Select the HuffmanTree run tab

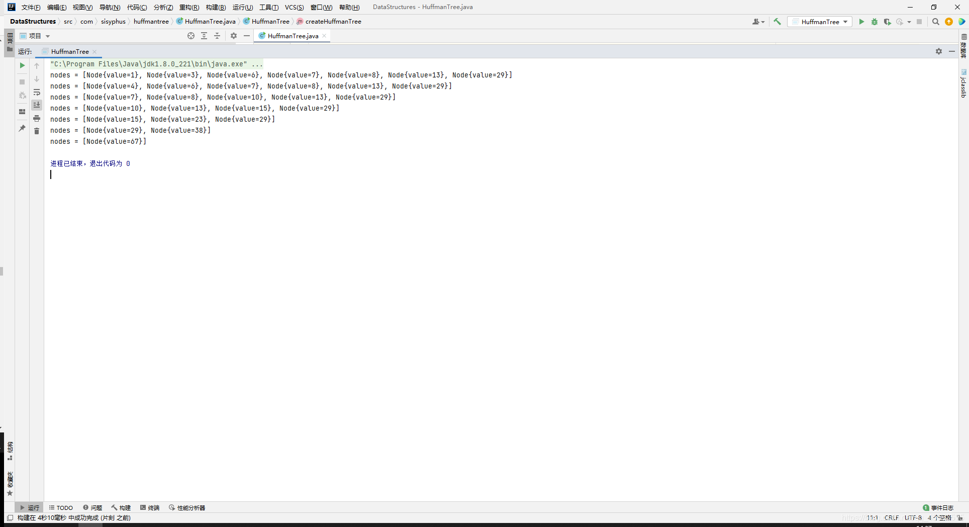pos(69,52)
